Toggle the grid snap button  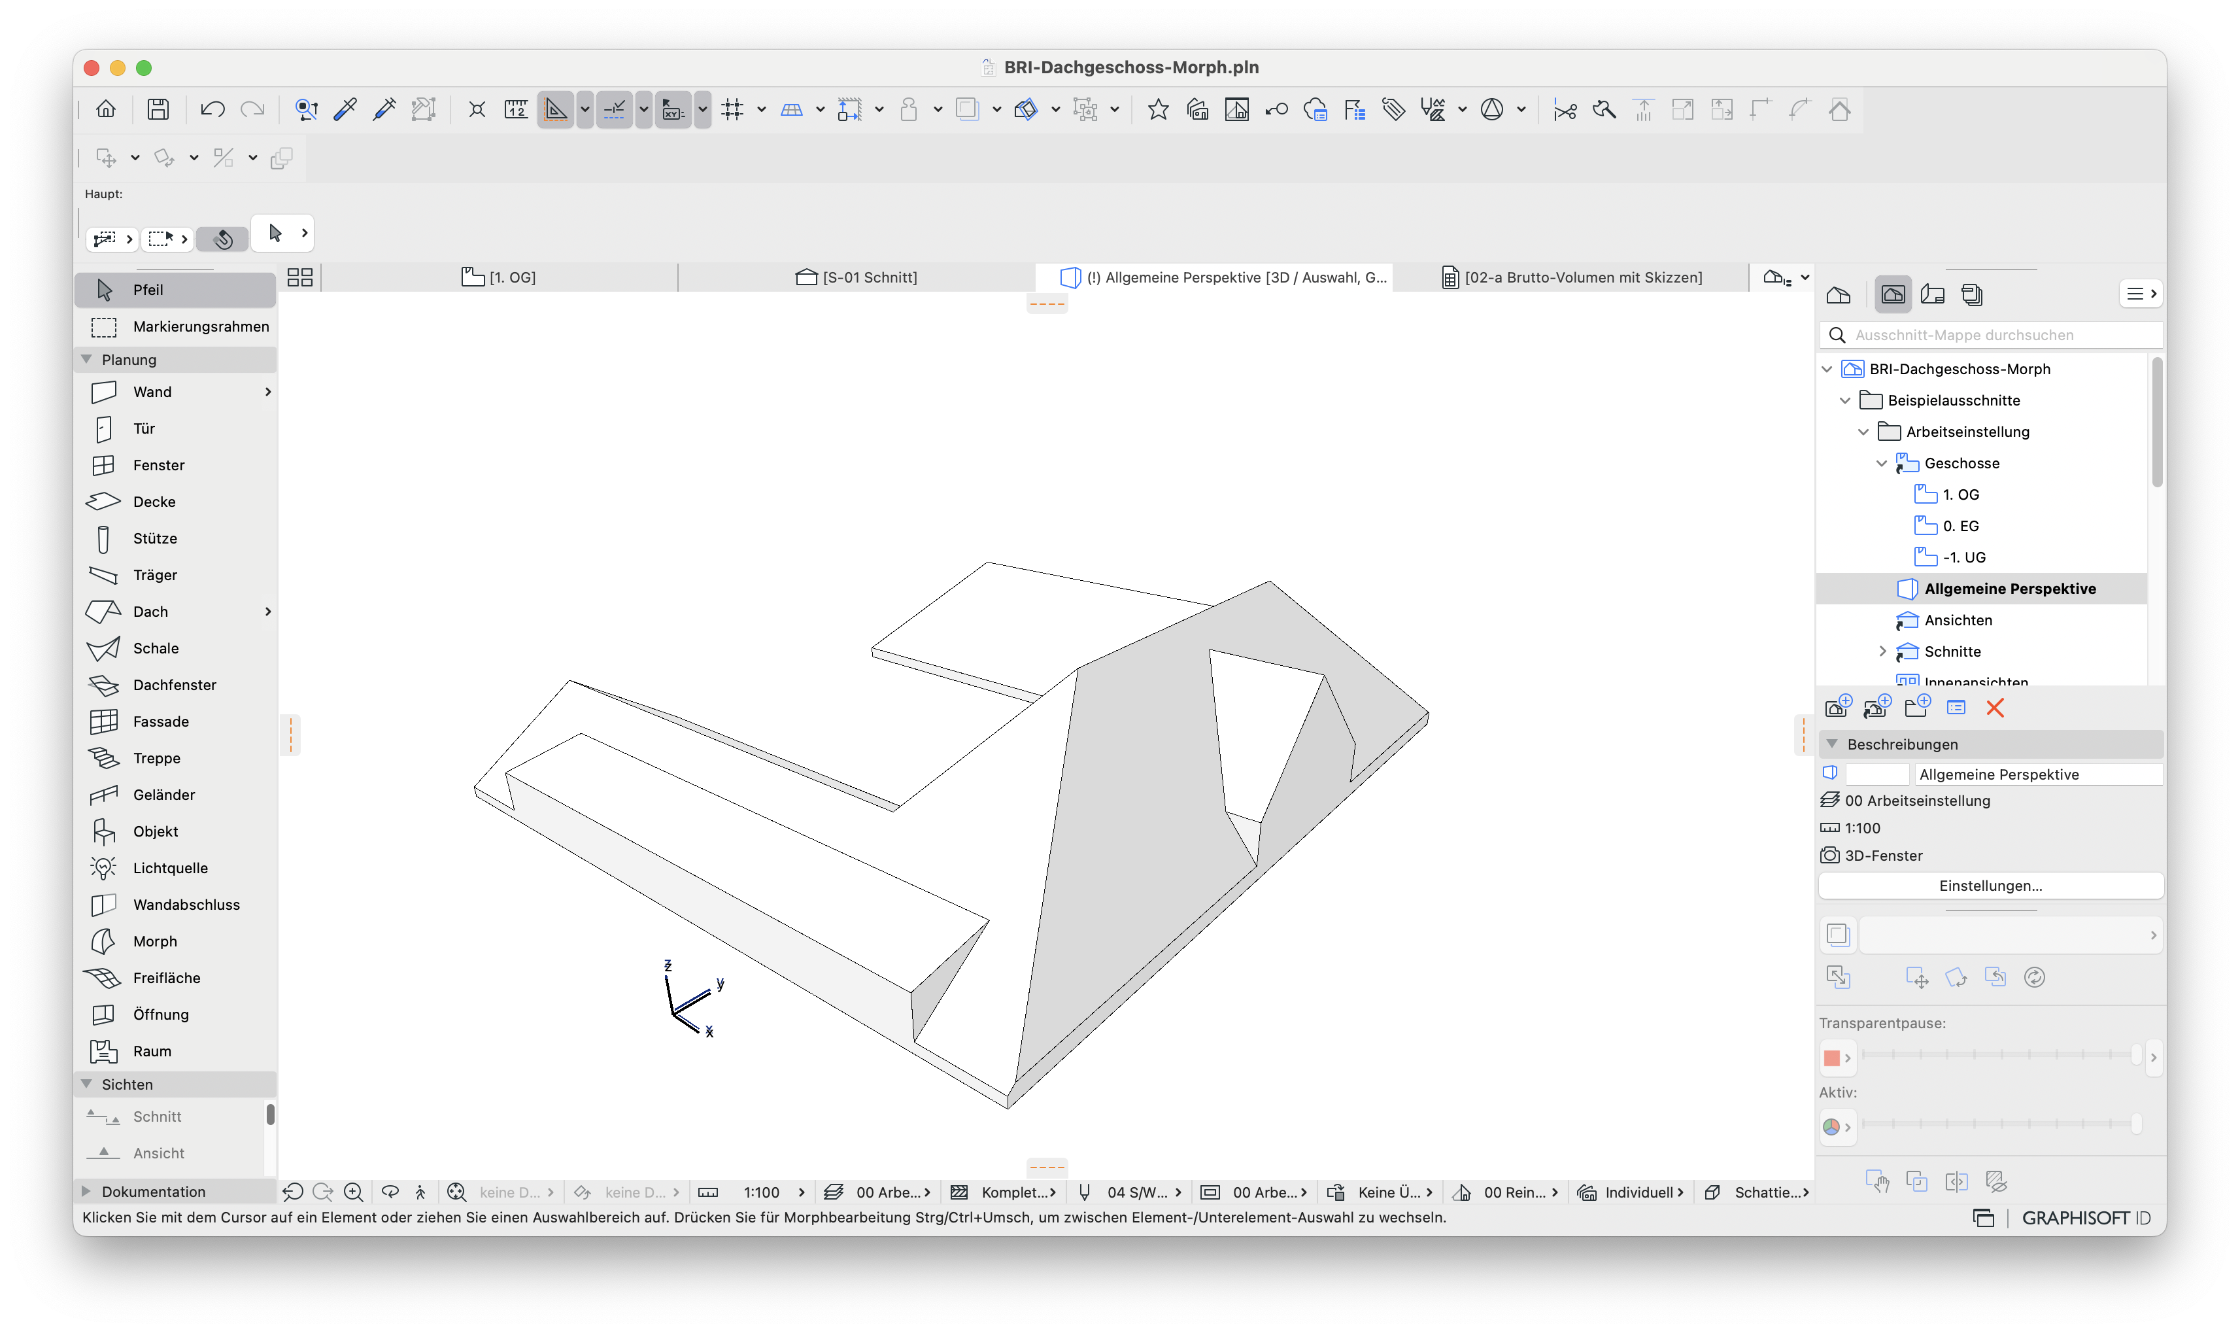pyautogui.click(x=732, y=110)
